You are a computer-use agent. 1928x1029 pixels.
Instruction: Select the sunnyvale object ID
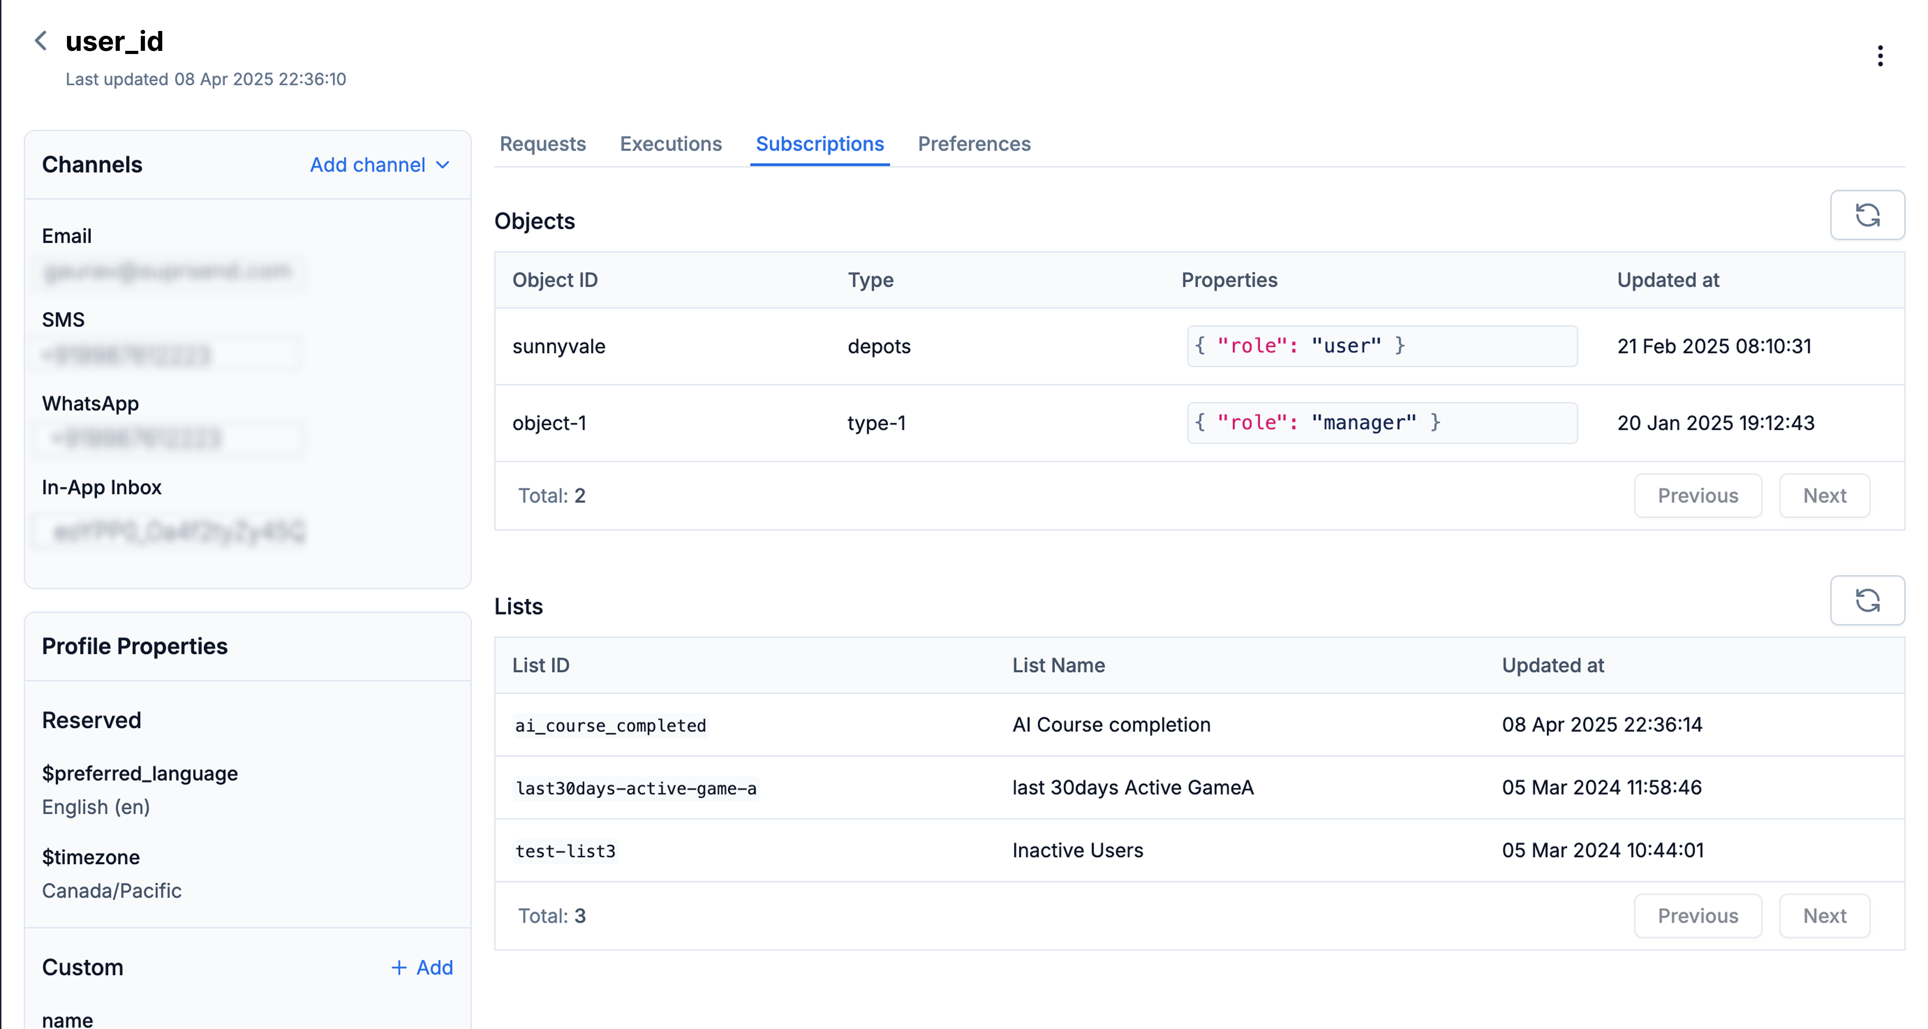558,346
